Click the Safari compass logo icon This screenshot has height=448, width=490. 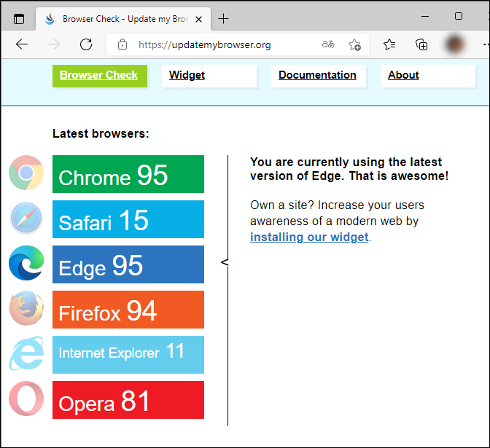coord(26,218)
